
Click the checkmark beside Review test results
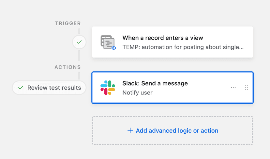coord(21,88)
